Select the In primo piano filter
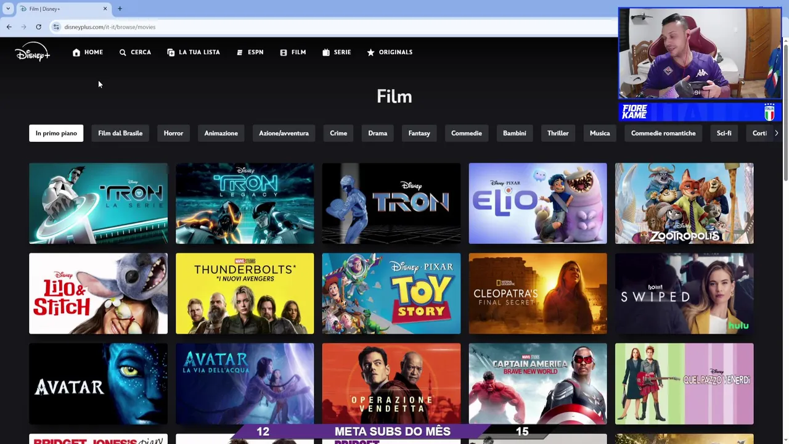The width and height of the screenshot is (789, 444). [x=56, y=133]
